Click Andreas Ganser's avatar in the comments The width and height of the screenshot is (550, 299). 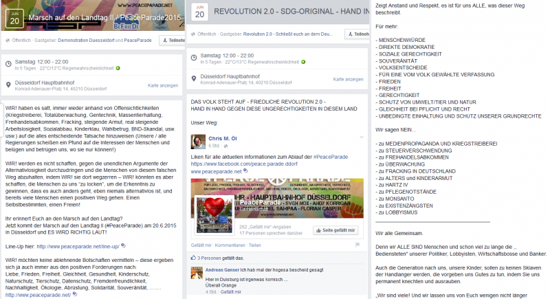195,273
